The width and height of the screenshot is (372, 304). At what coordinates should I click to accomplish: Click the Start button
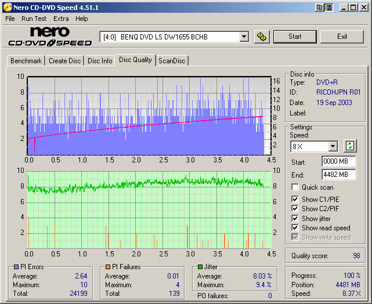click(x=295, y=37)
